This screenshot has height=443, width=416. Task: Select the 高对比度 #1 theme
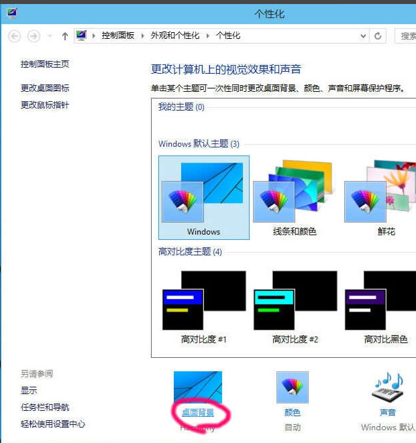pos(204,307)
